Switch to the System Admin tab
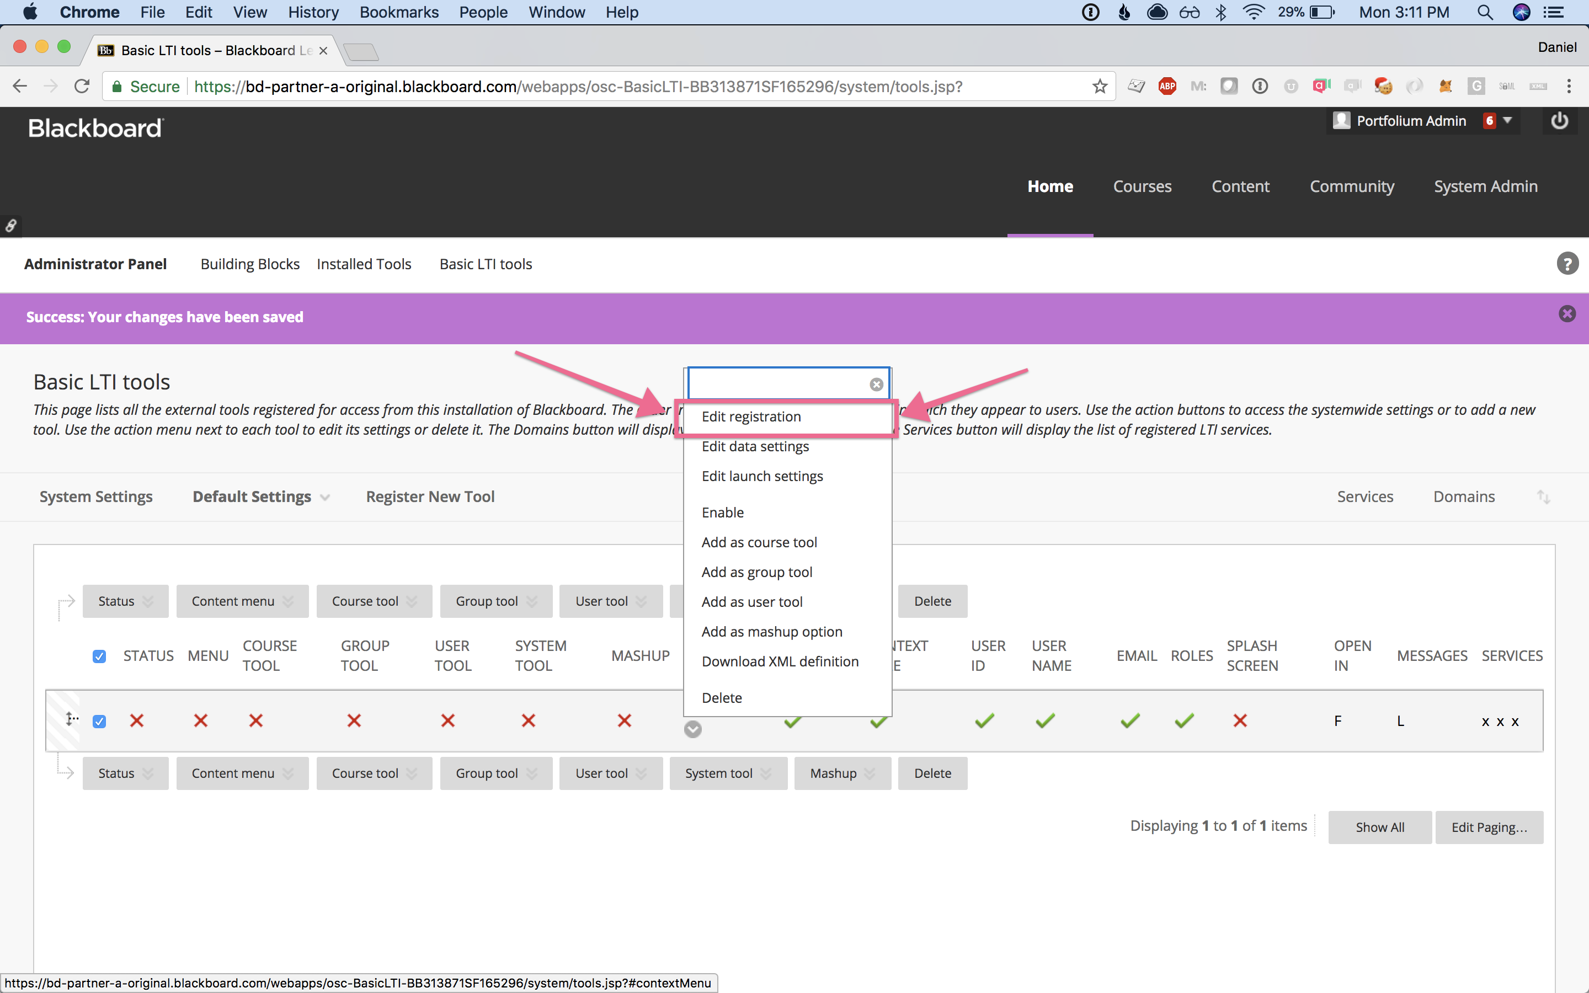Screen dimensions: 1589x993 pyautogui.click(x=1485, y=186)
